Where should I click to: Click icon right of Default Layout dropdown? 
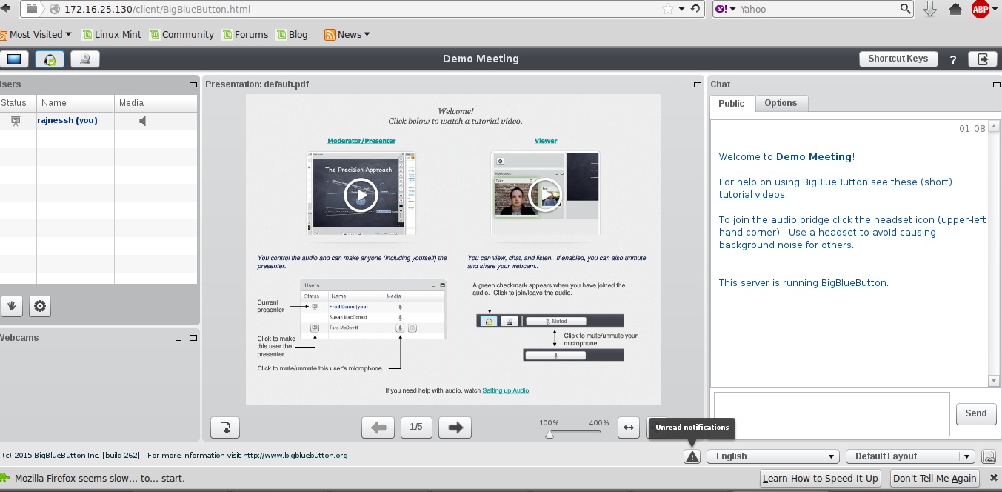(x=988, y=456)
